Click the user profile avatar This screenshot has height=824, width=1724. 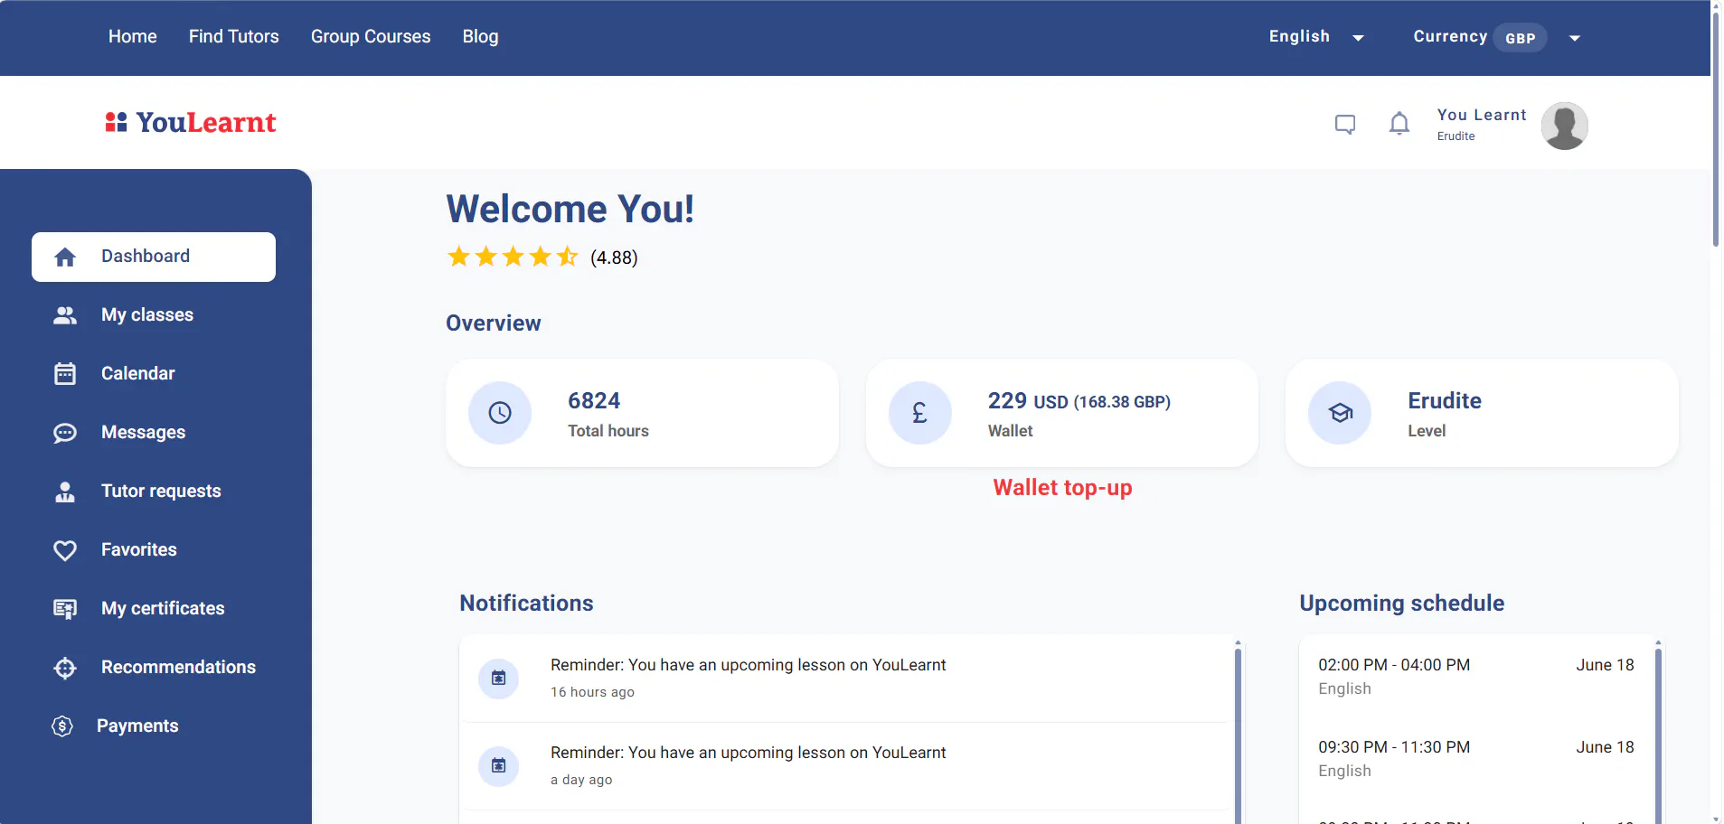pos(1565,126)
